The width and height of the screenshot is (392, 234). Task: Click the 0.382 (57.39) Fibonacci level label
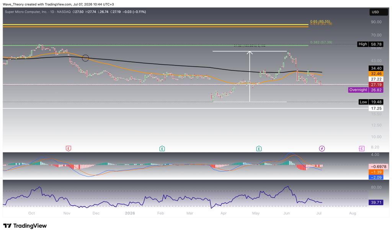coord(321,42)
